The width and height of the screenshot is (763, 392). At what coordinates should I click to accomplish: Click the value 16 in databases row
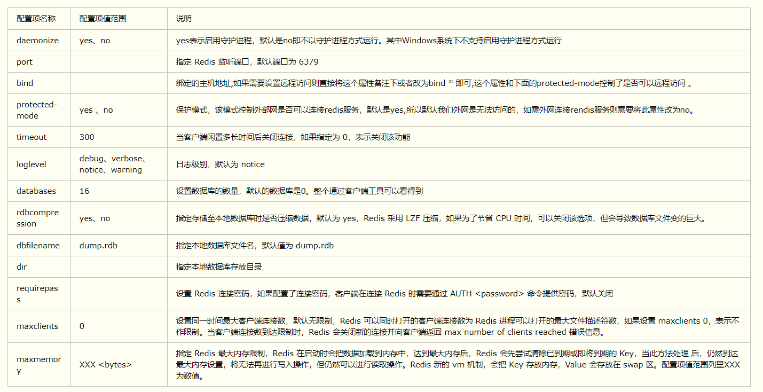coord(84,191)
